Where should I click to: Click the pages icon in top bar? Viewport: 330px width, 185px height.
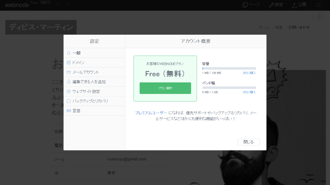point(245,5)
